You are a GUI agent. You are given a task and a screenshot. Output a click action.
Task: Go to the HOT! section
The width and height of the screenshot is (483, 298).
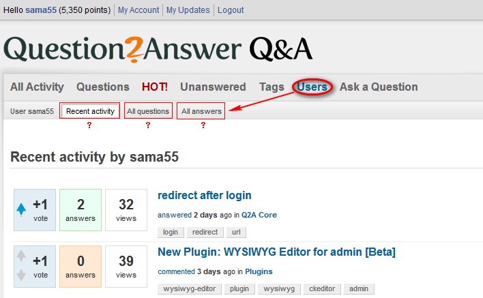coord(155,87)
